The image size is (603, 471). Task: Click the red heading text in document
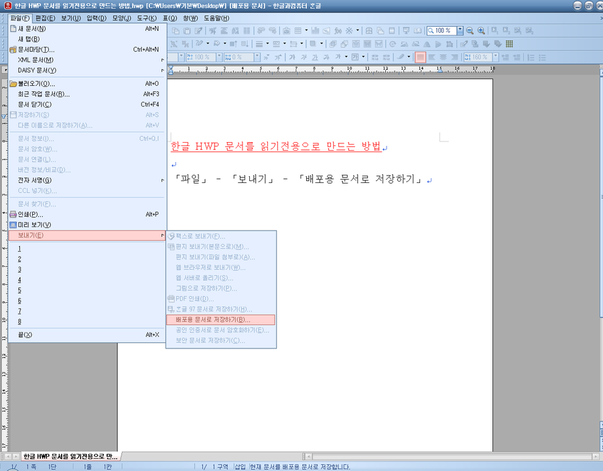tap(276, 147)
